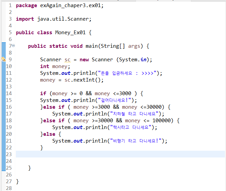Click the class name Money_Ex01
226x191 pixels.
click(70, 33)
